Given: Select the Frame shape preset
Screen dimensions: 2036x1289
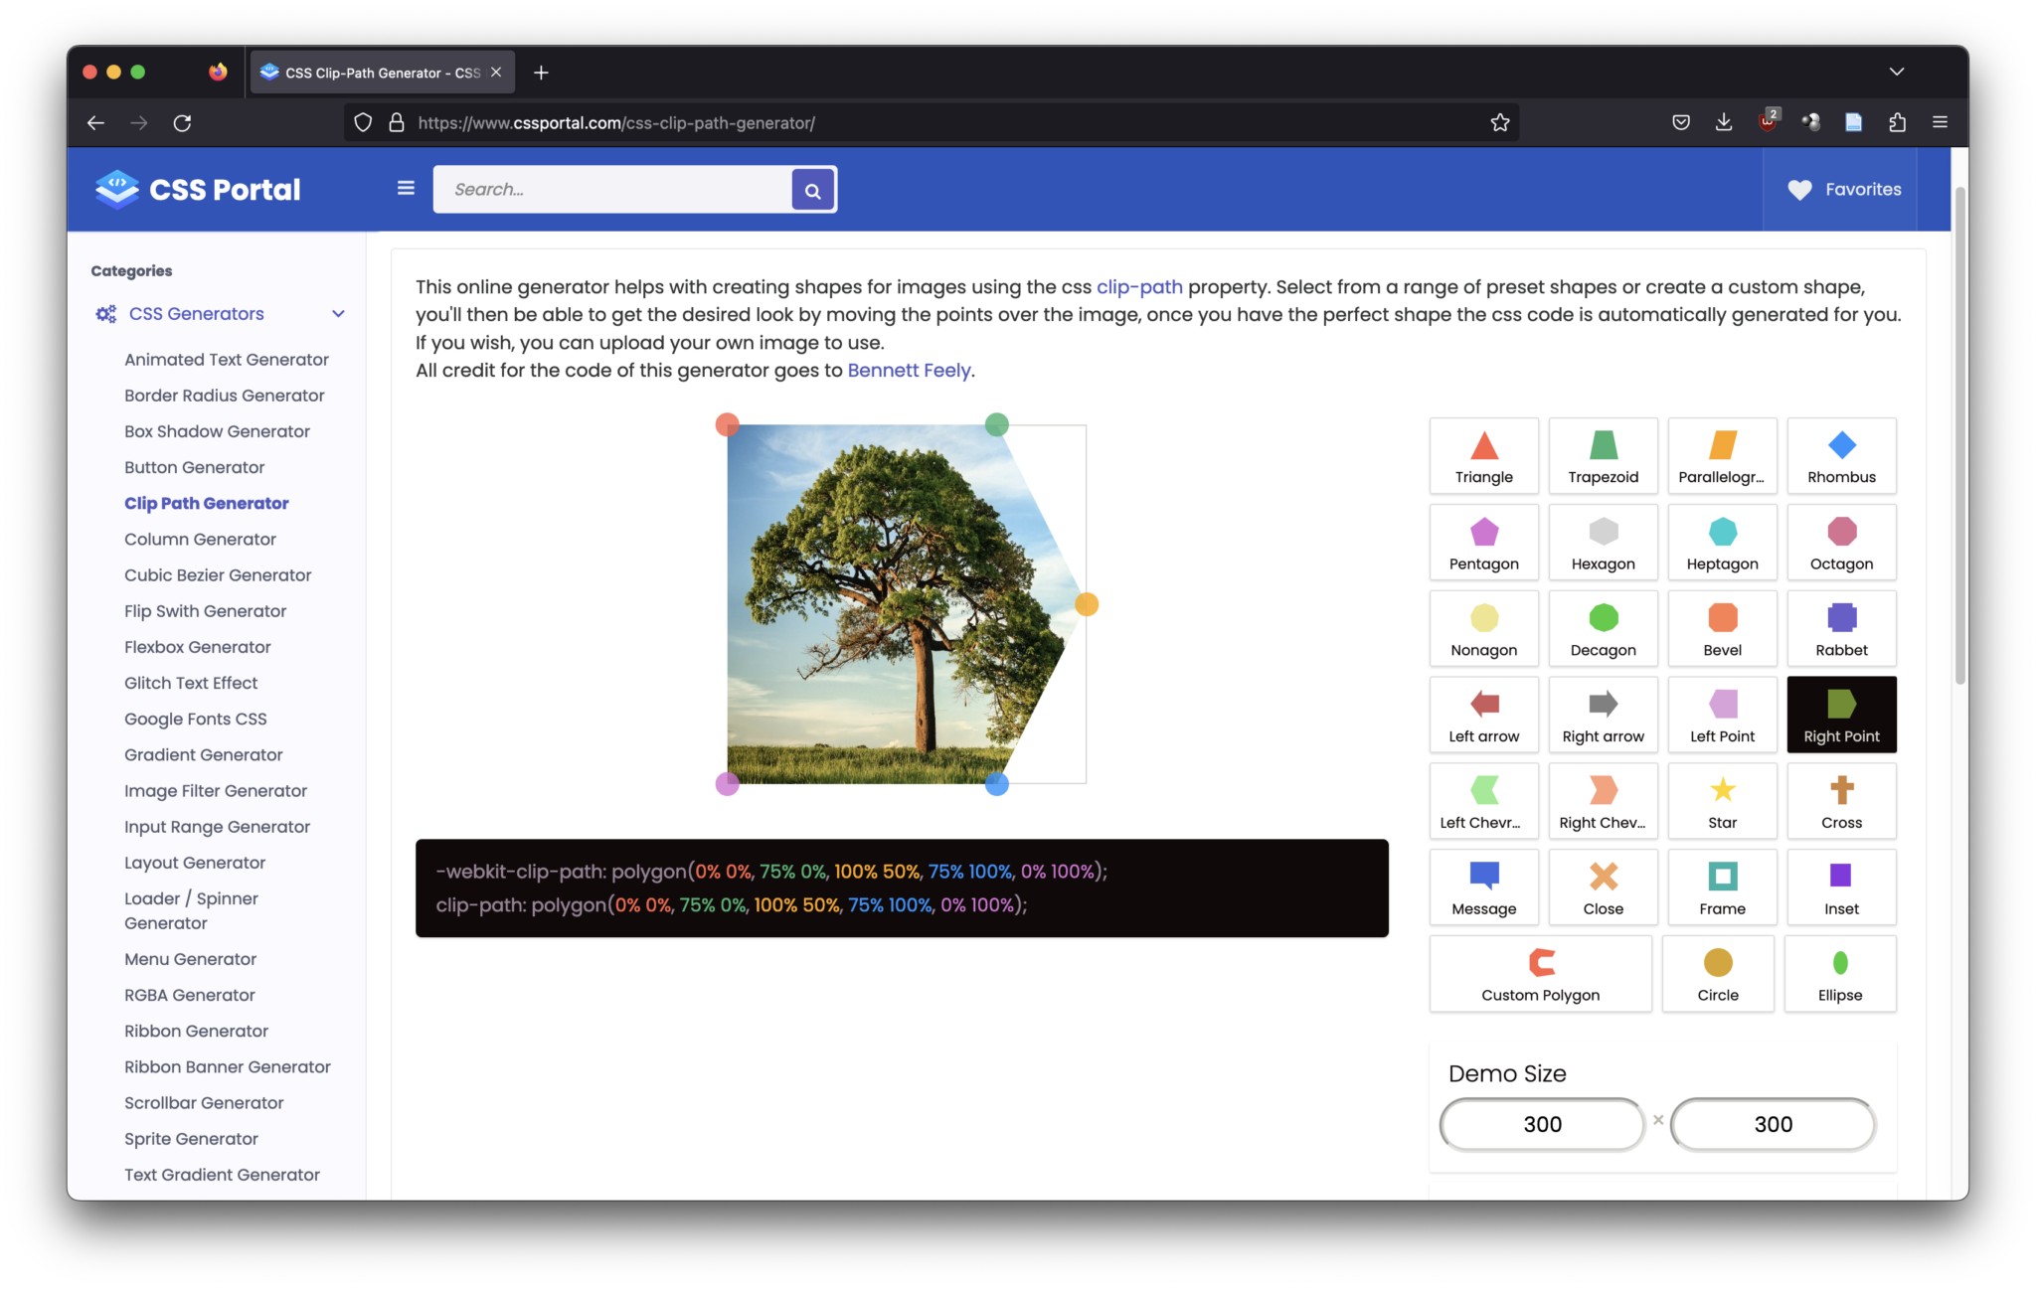Looking at the screenshot, I should pos(1722,888).
